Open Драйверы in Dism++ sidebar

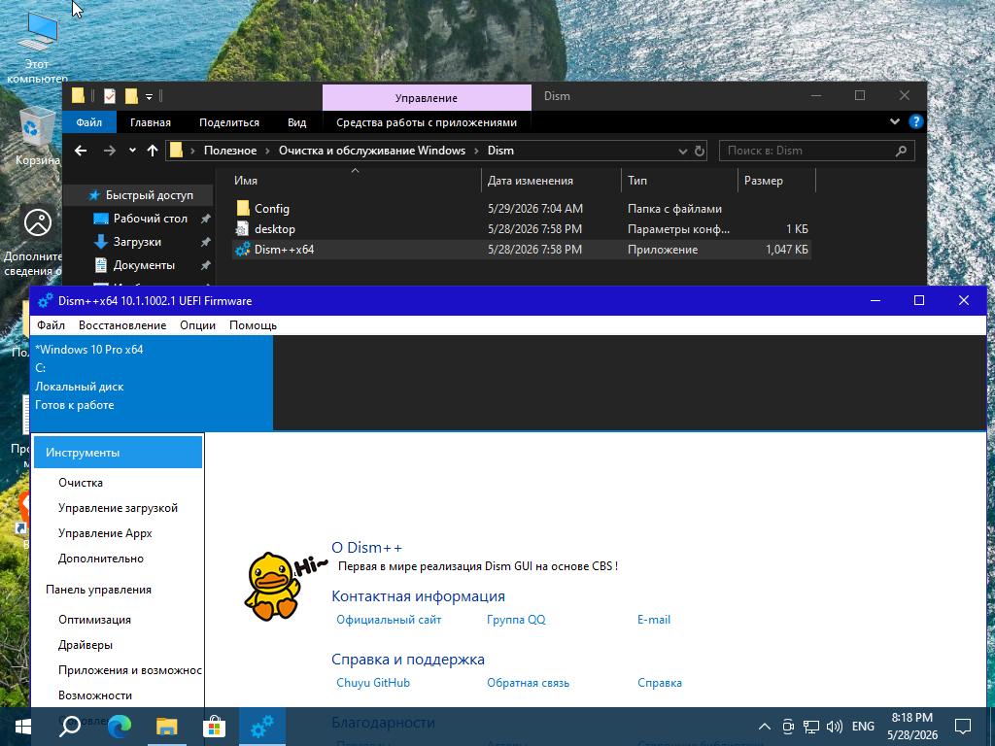(x=86, y=645)
